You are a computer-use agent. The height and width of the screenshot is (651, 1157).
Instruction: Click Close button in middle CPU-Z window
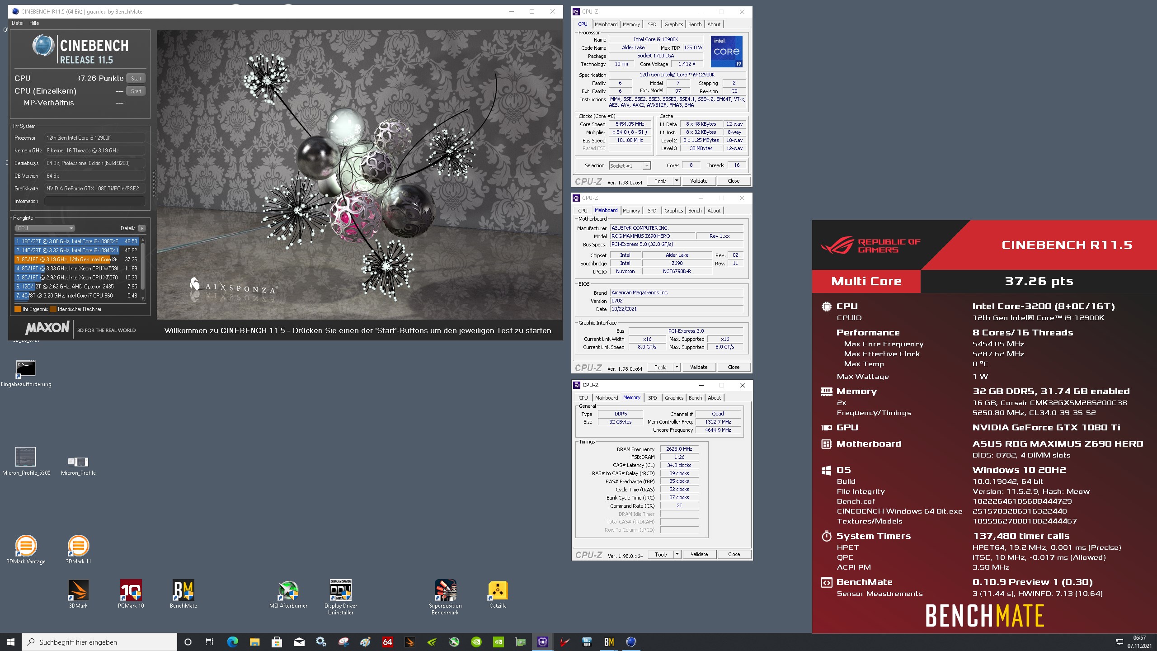click(734, 367)
